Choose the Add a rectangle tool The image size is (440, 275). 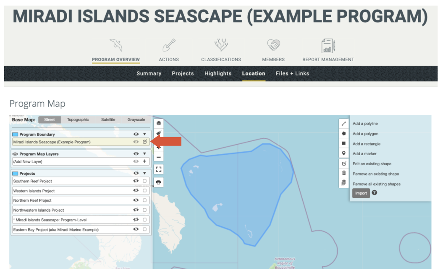point(344,143)
